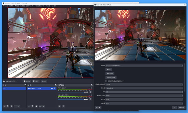The height and width of the screenshot is (113, 188).
Task: Confirm properties dialog with OK
Action: pos(175,107)
